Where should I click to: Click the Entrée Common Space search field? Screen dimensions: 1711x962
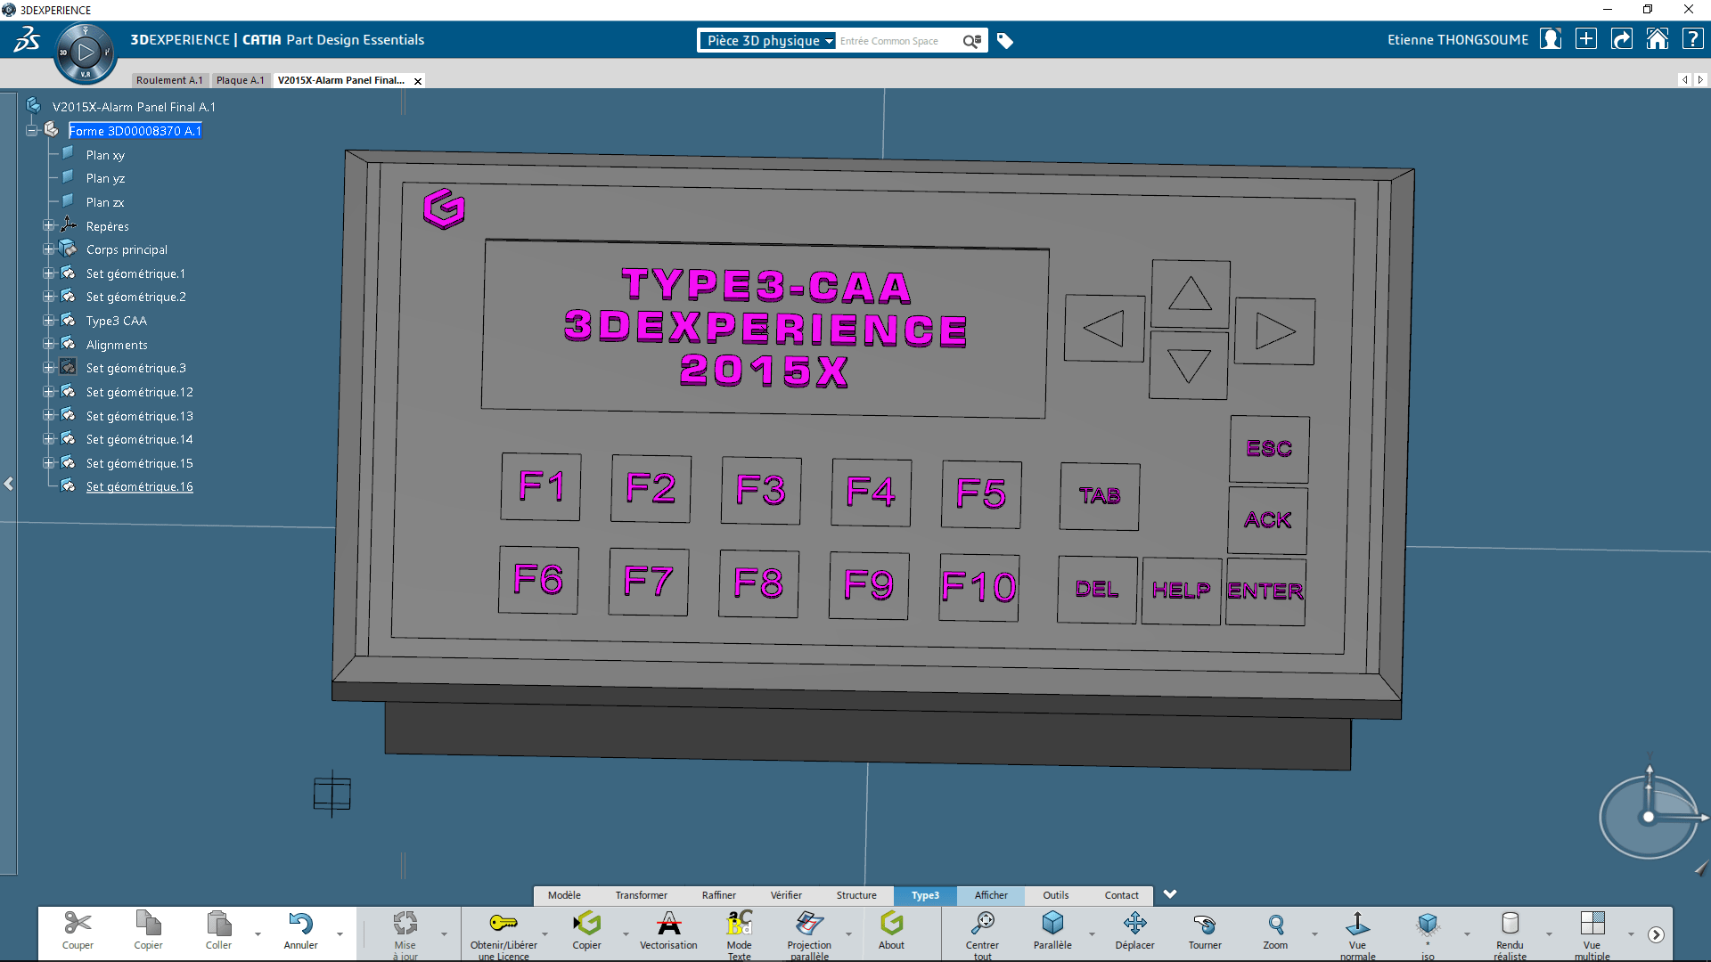coord(898,41)
